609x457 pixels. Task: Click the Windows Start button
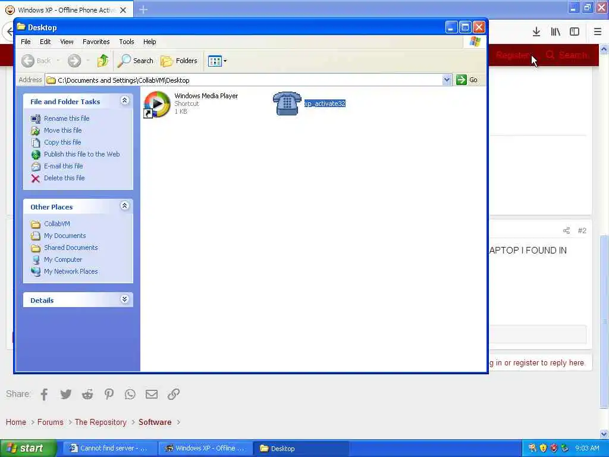click(x=28, y=449)
